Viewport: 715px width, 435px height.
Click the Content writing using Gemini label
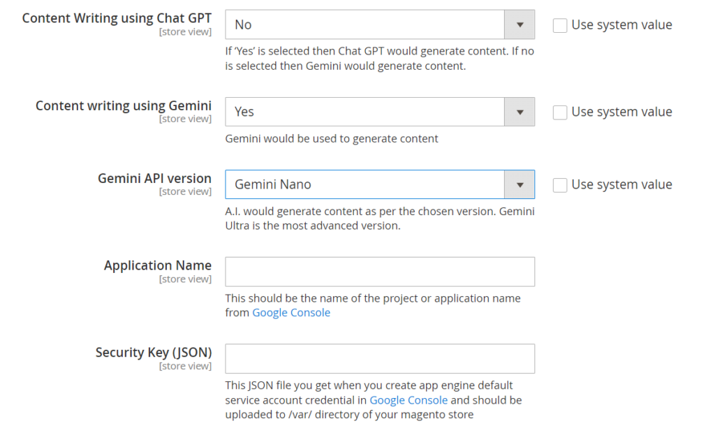124,105
